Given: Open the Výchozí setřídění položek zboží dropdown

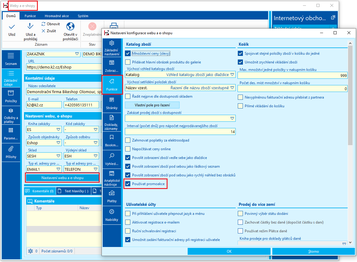Looking at the screenshot, I should point(232,88).
